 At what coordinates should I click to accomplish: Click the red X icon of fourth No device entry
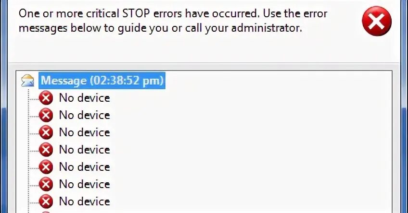pos(46,150)
